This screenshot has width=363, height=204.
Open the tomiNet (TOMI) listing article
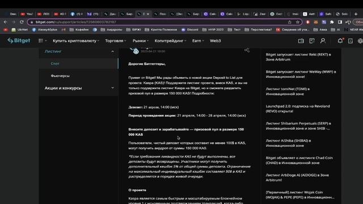pos(288,91)
